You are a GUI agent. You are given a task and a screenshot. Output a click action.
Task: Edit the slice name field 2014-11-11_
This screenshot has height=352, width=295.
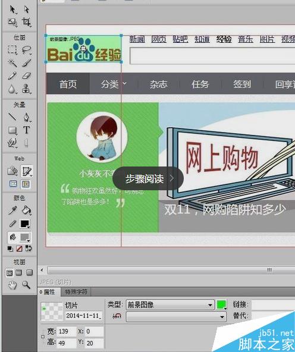[84, 316]
